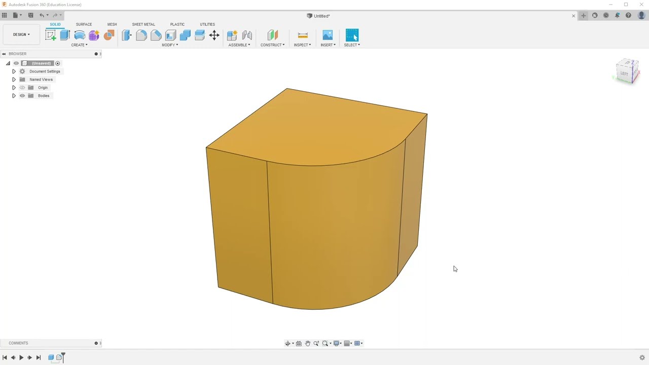Open the Viewports layout dropdown
This screenshot has height=365, width=649.
[x=358, y=343]
